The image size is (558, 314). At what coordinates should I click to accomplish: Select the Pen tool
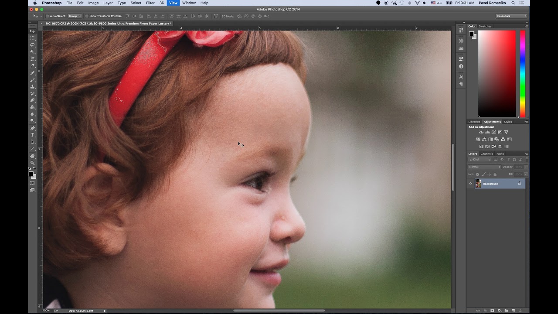pos(32,128)
